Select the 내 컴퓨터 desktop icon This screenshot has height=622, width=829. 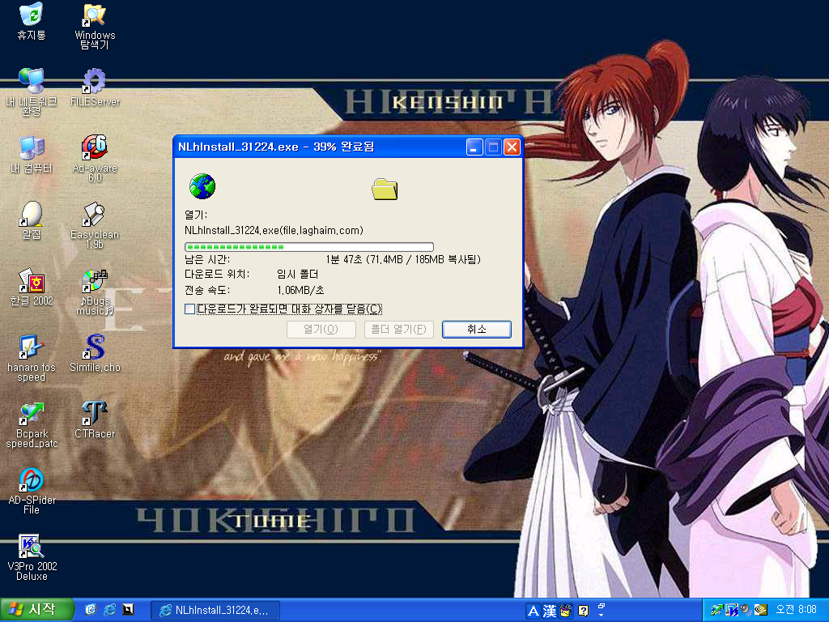click(32, 155)
